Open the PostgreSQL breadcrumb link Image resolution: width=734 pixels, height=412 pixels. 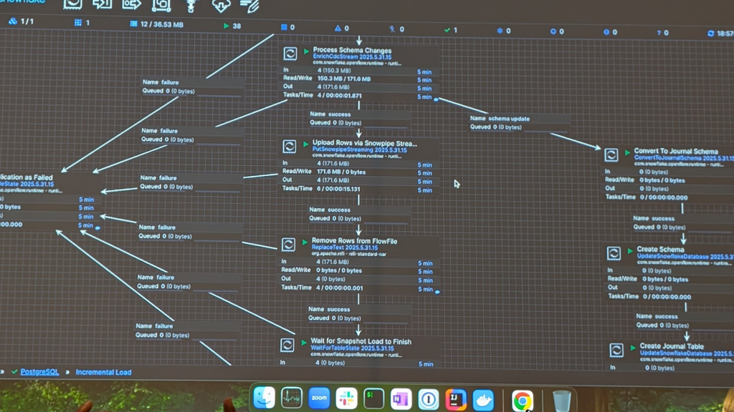click(40, 372)
